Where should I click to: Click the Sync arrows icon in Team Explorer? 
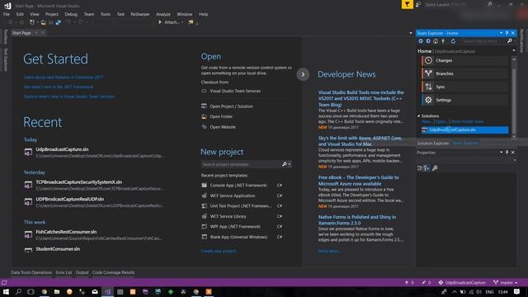(x=428, y=87)
